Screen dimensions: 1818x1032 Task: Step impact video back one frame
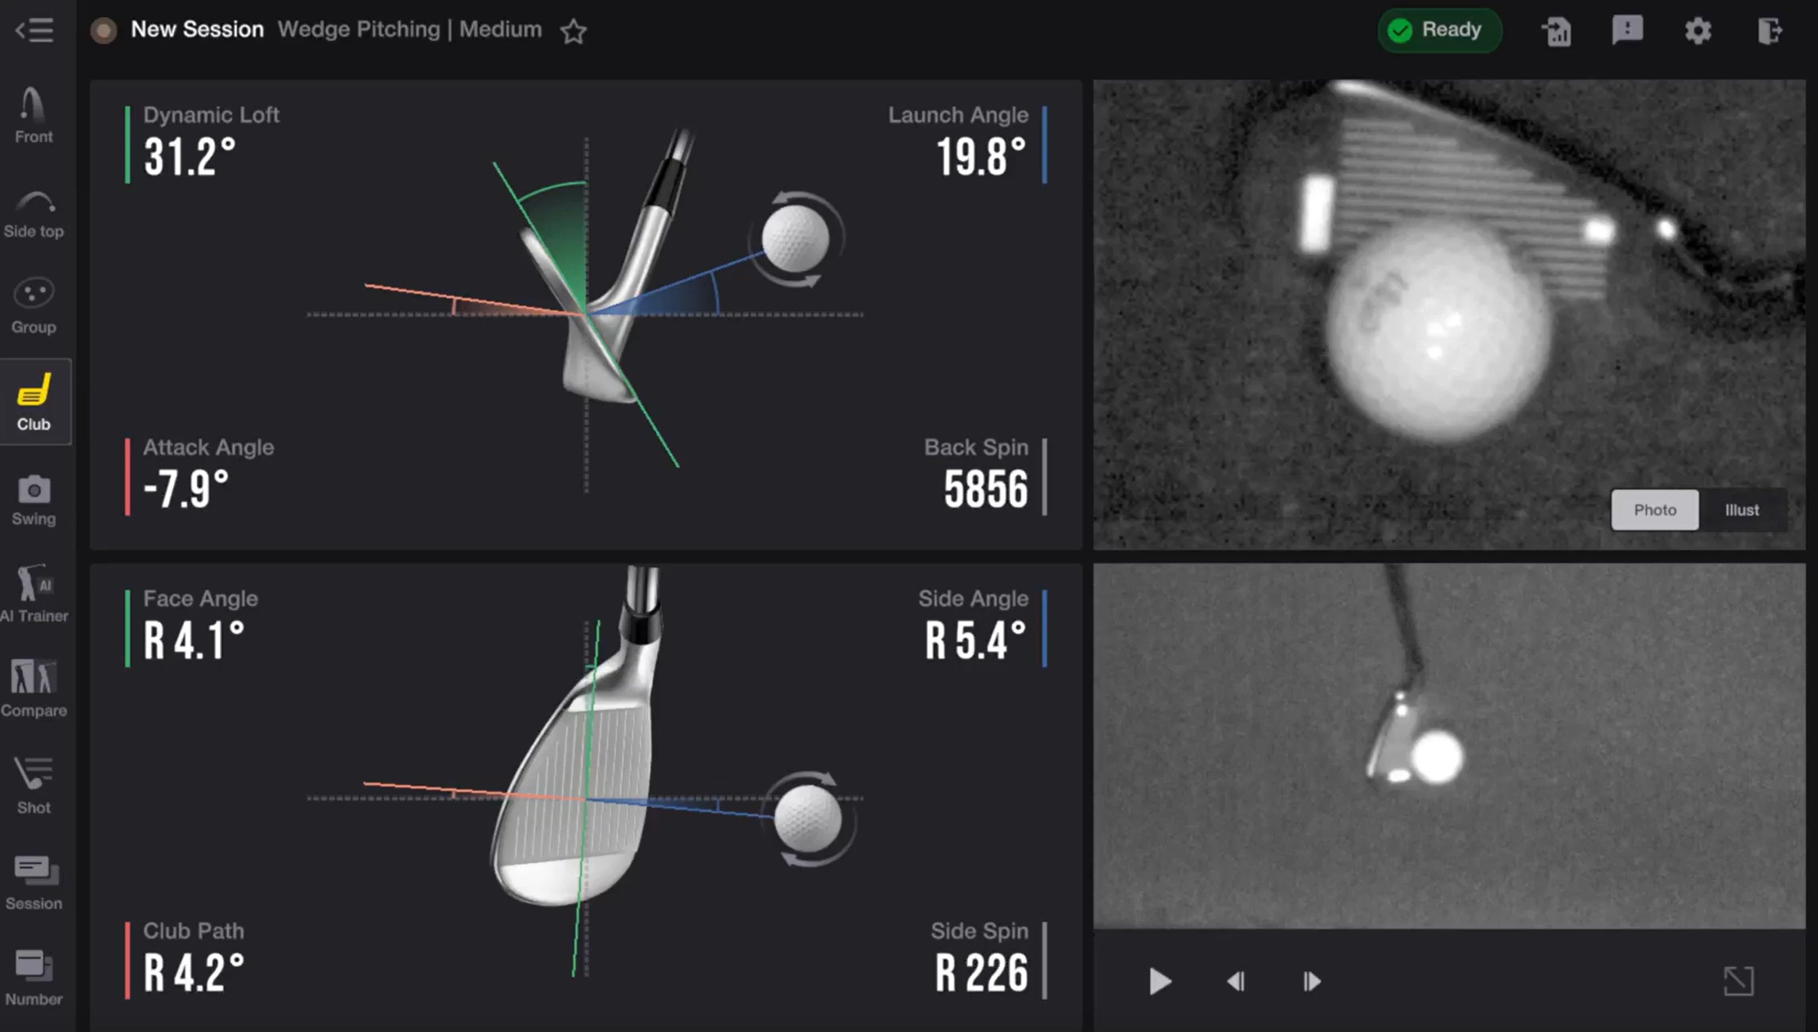[1236, 981]
